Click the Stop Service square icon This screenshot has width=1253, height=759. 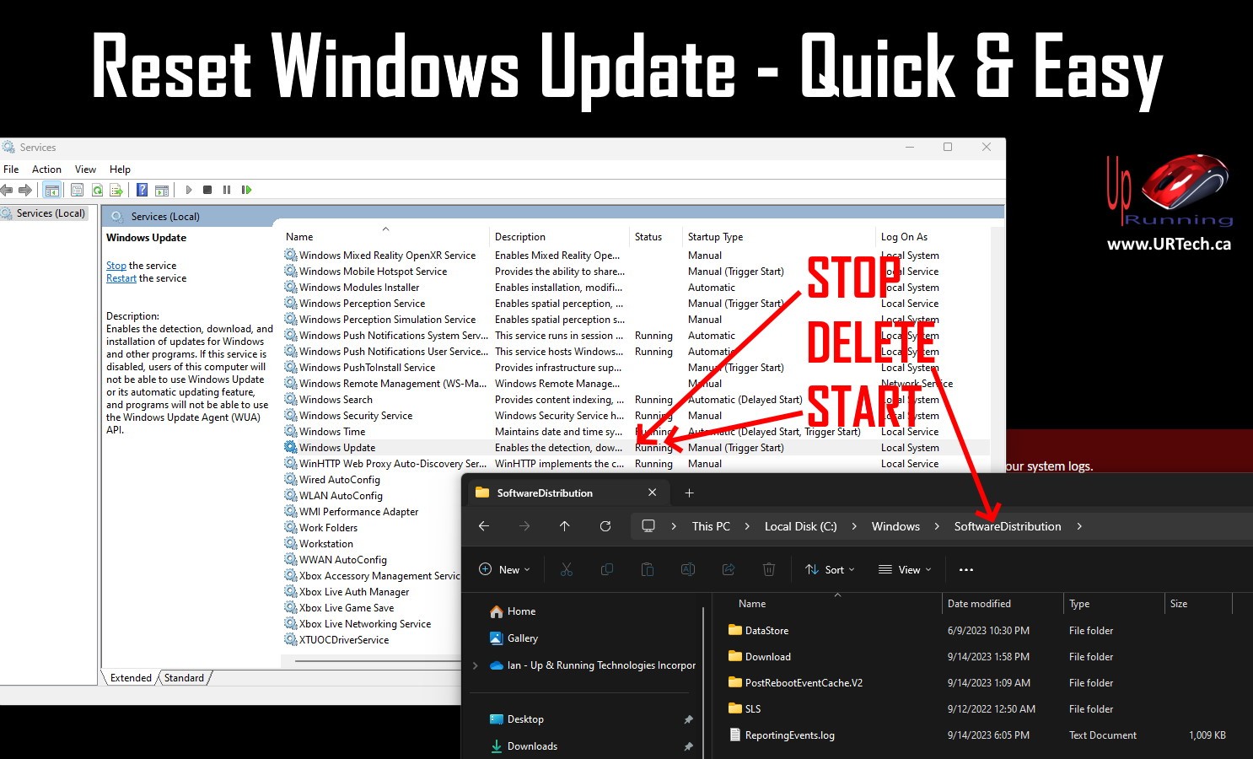pos(207,190)
